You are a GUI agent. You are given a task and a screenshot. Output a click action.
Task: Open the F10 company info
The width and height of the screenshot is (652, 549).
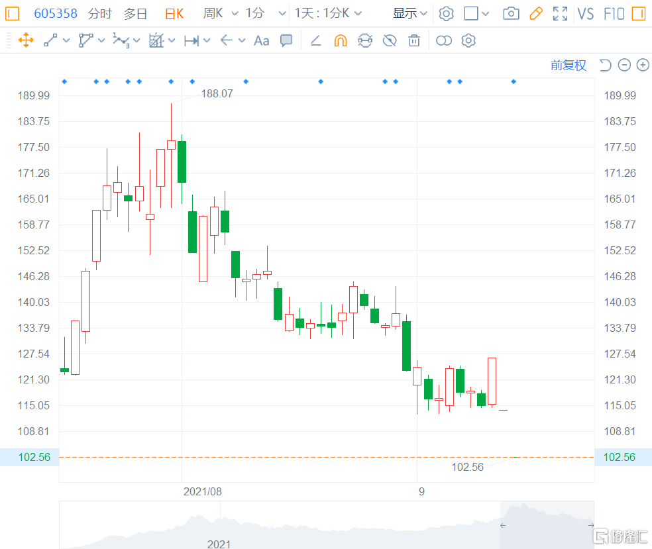614,14
